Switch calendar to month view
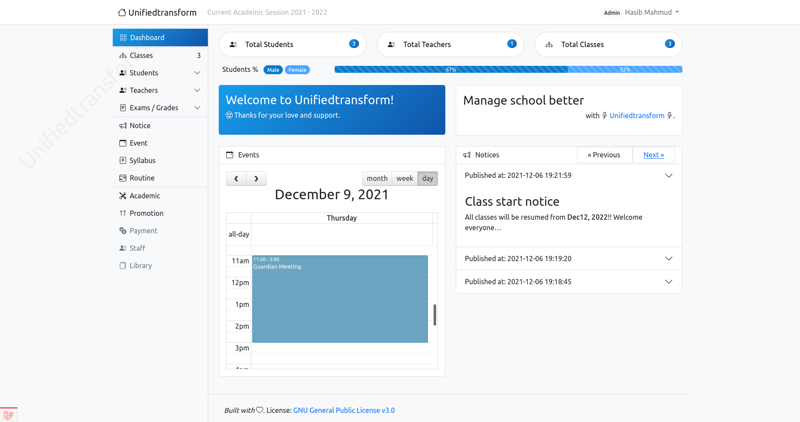 [377, 178]
